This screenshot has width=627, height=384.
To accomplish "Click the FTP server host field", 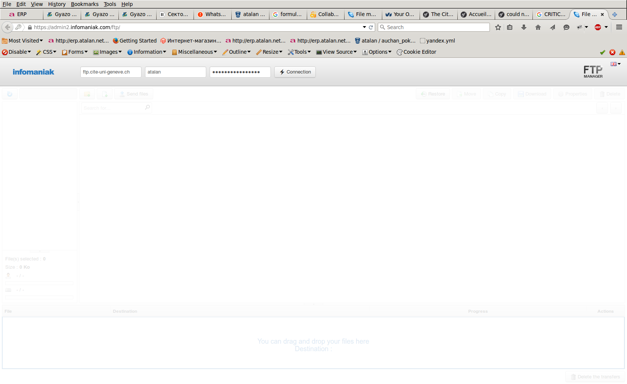I will 111,72.
